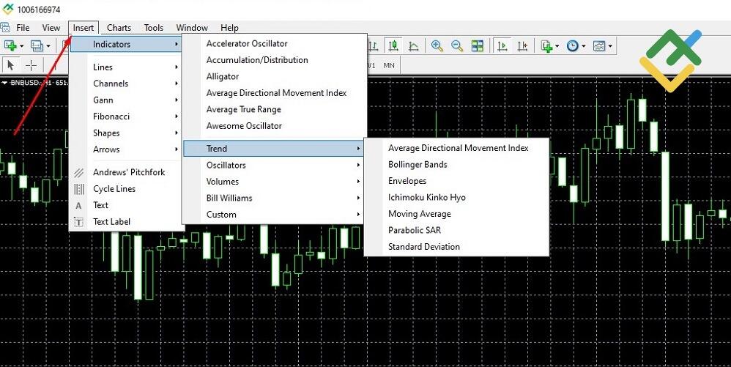Expand the Gann submenu
The width and height of the screenshot is (731, 367).
pos(126,100)
